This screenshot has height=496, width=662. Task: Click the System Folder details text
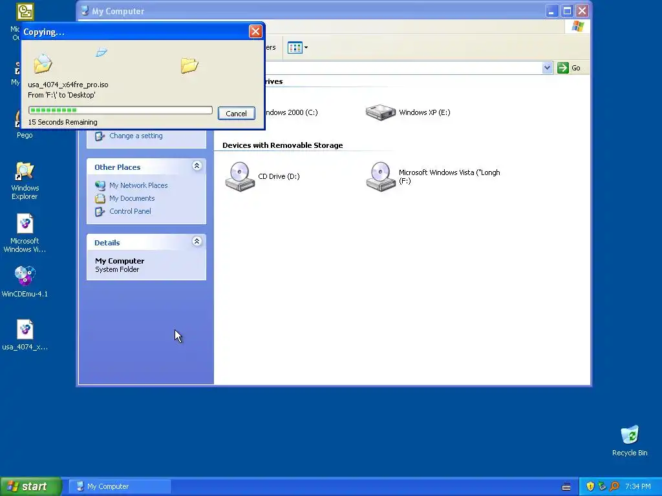coord(117,269)
